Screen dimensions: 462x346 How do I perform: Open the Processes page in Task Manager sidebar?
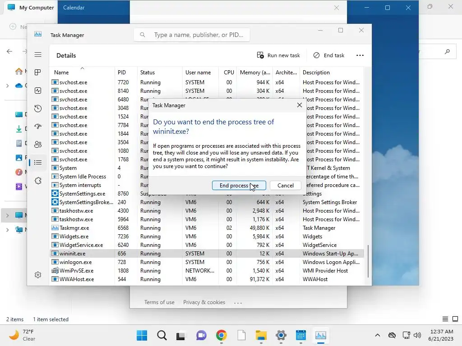(x=38, y=73)
